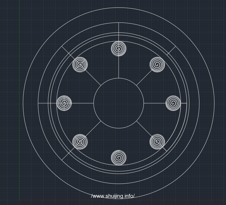The height and width of the screenshot is (205, 226).
Task: Select the spiral at the lower-left of the wheel
Action: pos(80,142)
